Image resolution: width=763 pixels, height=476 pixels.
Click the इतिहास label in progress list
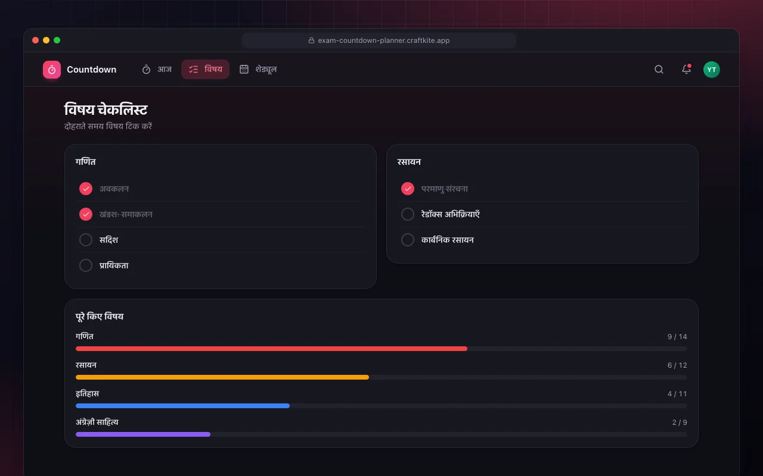tap(87, 393)
